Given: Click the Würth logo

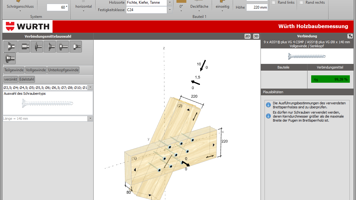Looking at the screenshot, I should click(28, 26).
